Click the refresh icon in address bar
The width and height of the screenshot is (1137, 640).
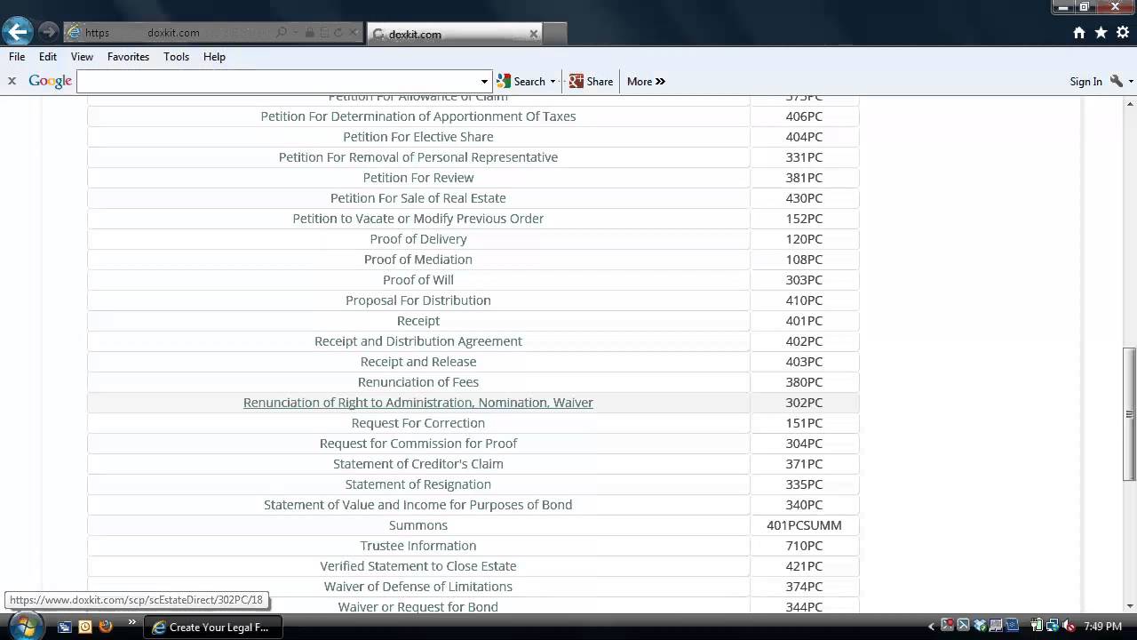coord(338,33)
